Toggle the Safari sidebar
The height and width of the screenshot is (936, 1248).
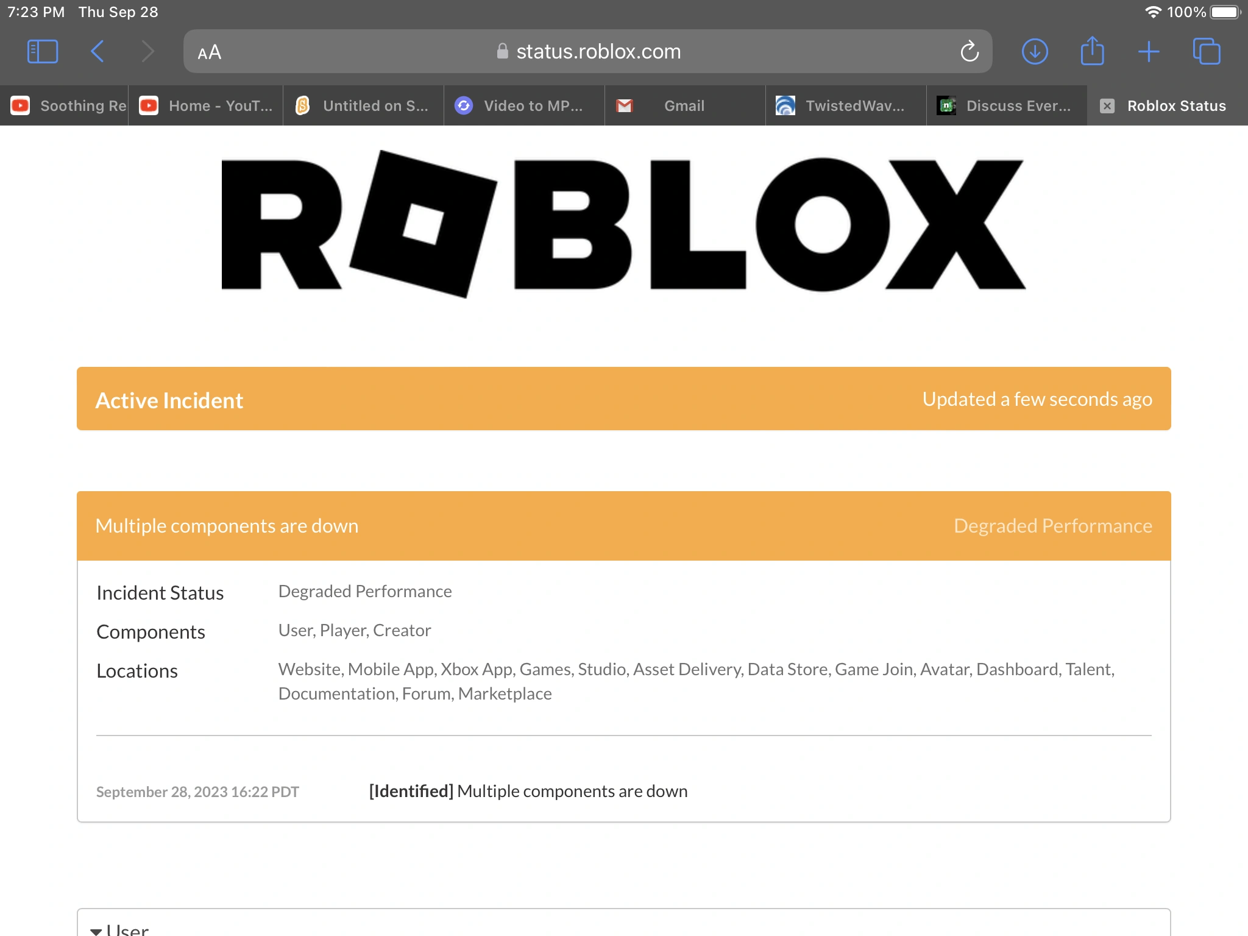pyautogui.click(x=41, y=51)
